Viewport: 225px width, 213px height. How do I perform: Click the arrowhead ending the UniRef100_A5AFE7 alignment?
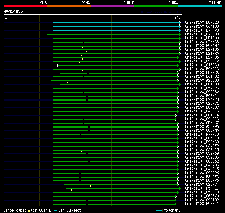[180, 189]
